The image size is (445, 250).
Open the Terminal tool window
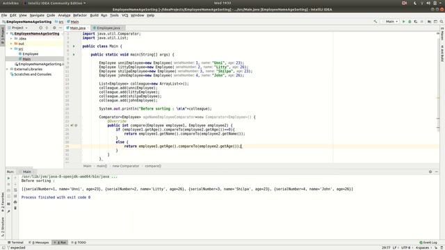tap(15, 242)
